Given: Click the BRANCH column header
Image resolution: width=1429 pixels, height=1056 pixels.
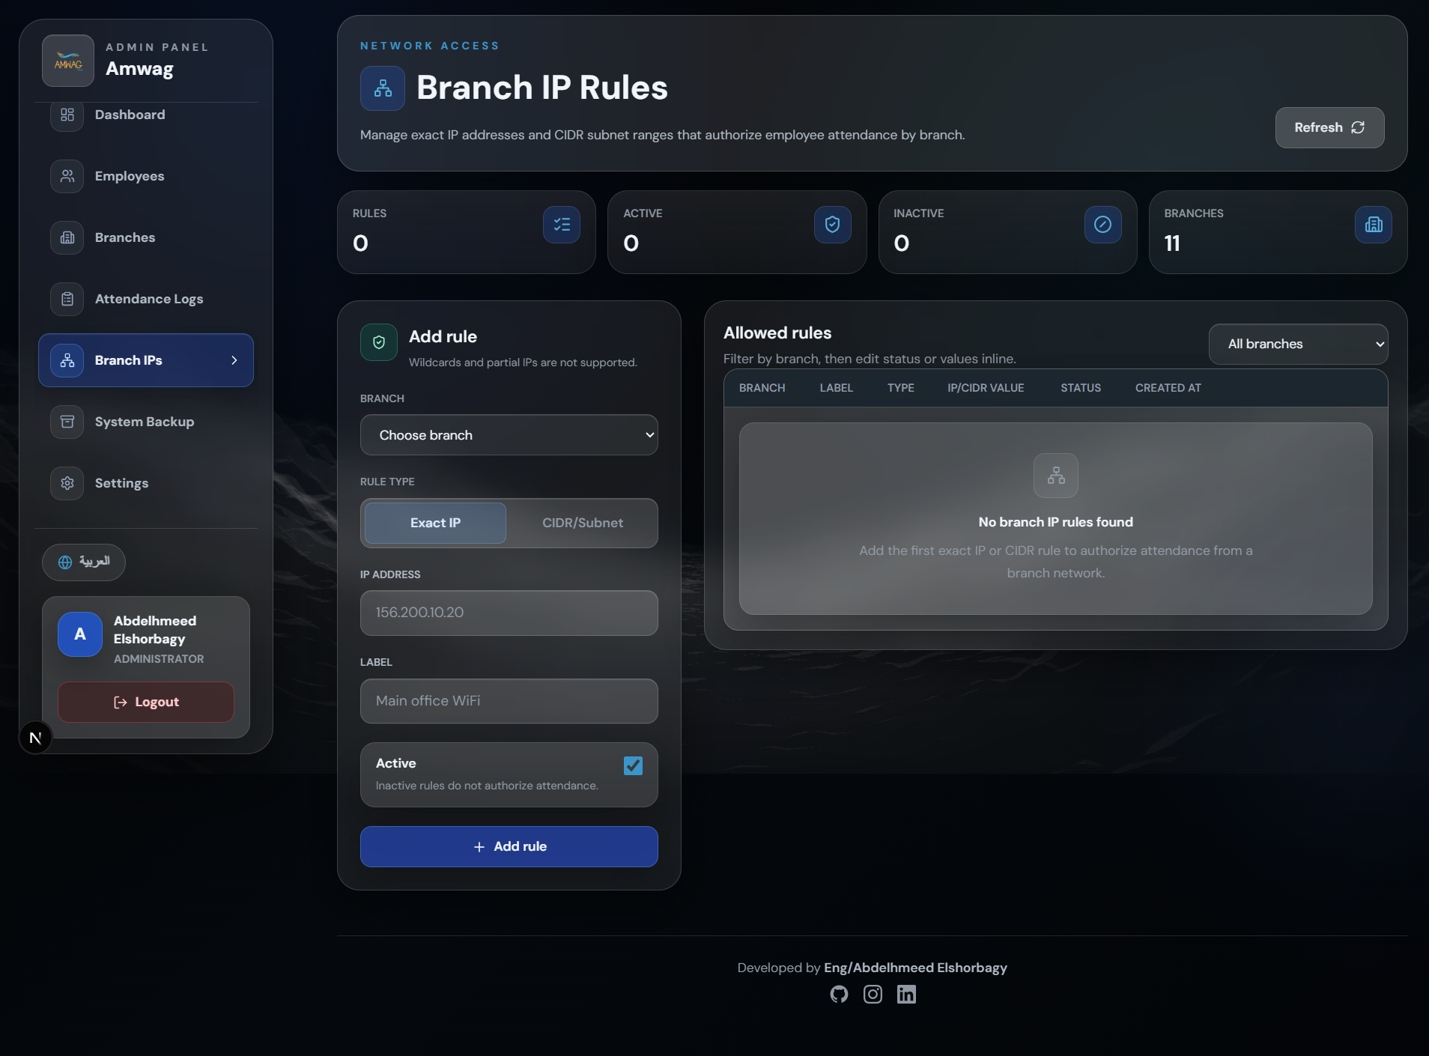Looking at the screenshot, I should point(762,388).
